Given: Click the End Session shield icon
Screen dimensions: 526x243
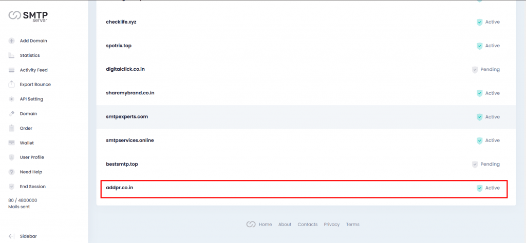Looking at the screenshot, I should [x=12, y=187].
